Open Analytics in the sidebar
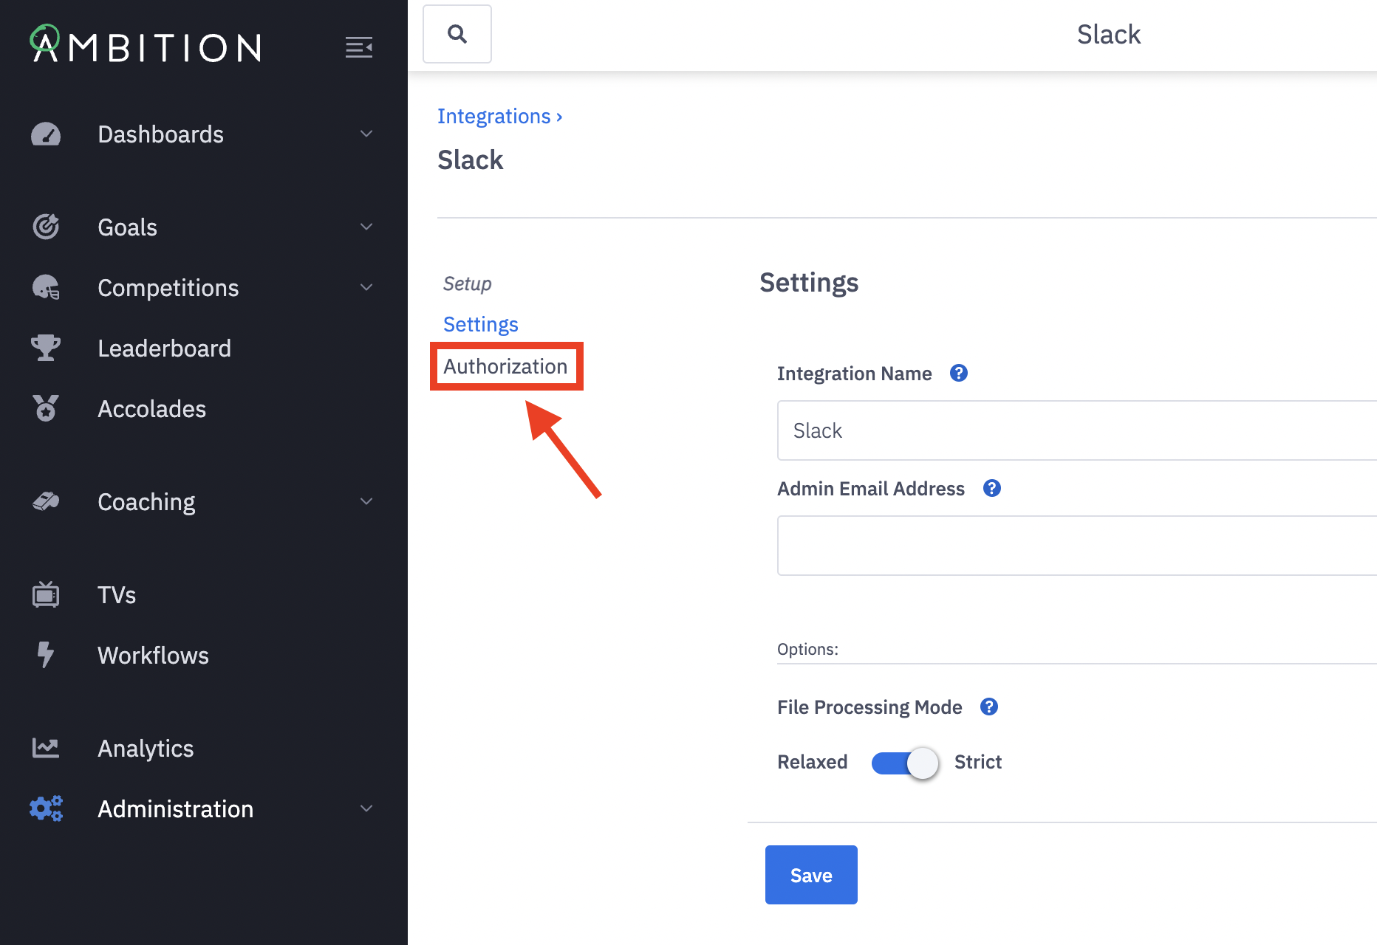The image size is (1377, 945). 146,749
